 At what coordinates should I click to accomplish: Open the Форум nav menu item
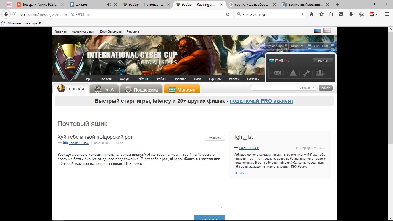pos(124,79)
